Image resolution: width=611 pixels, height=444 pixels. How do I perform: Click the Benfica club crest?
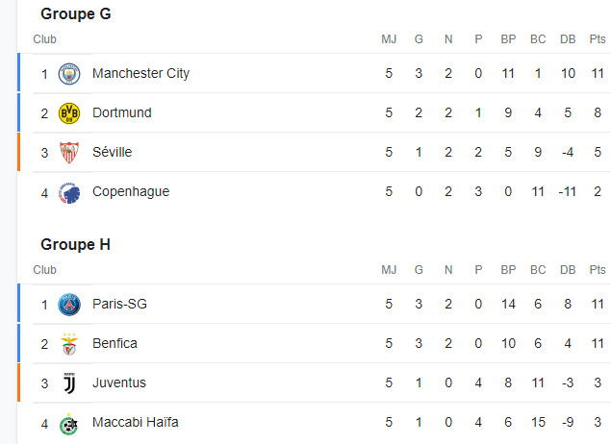point(69,344)
